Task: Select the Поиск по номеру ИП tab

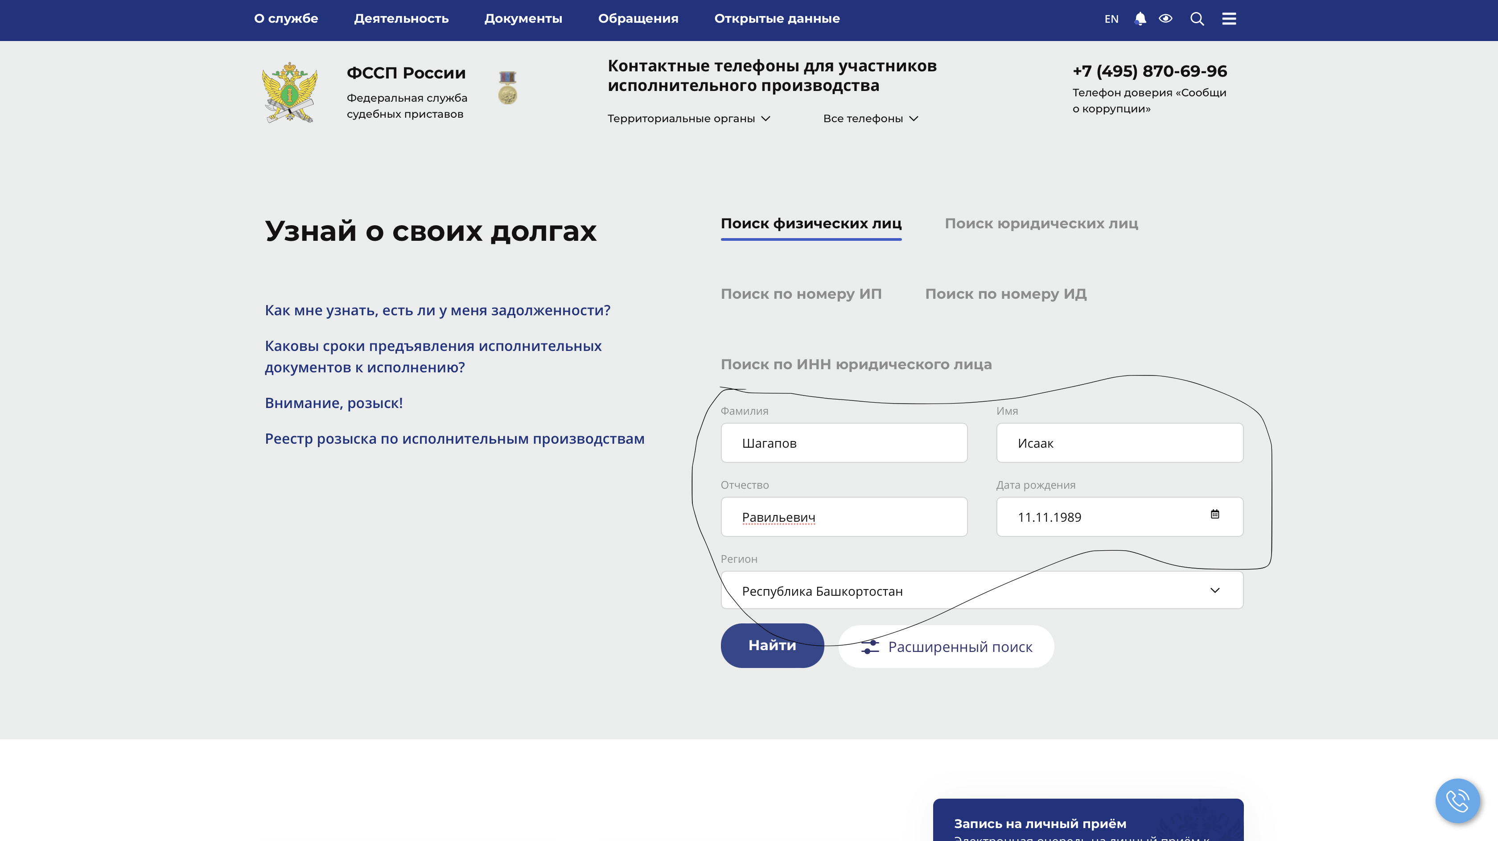Action: click(x=801, y=294)
